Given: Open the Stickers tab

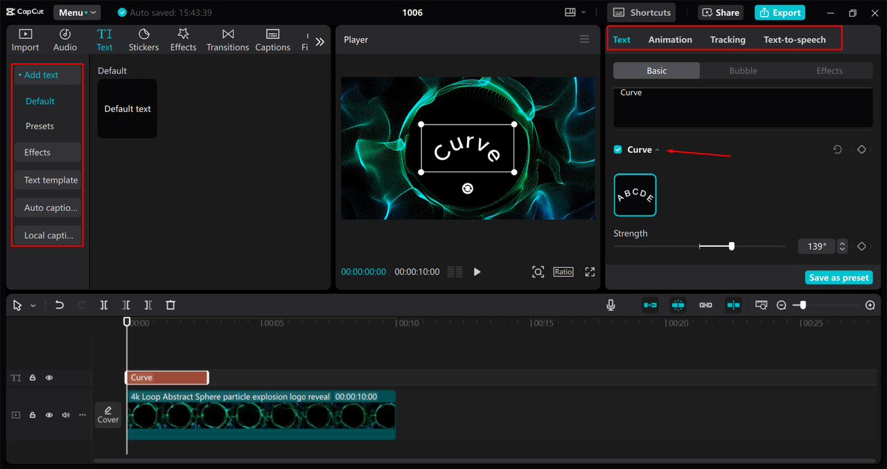Looking at the screenshot, I should pos(143,40).
